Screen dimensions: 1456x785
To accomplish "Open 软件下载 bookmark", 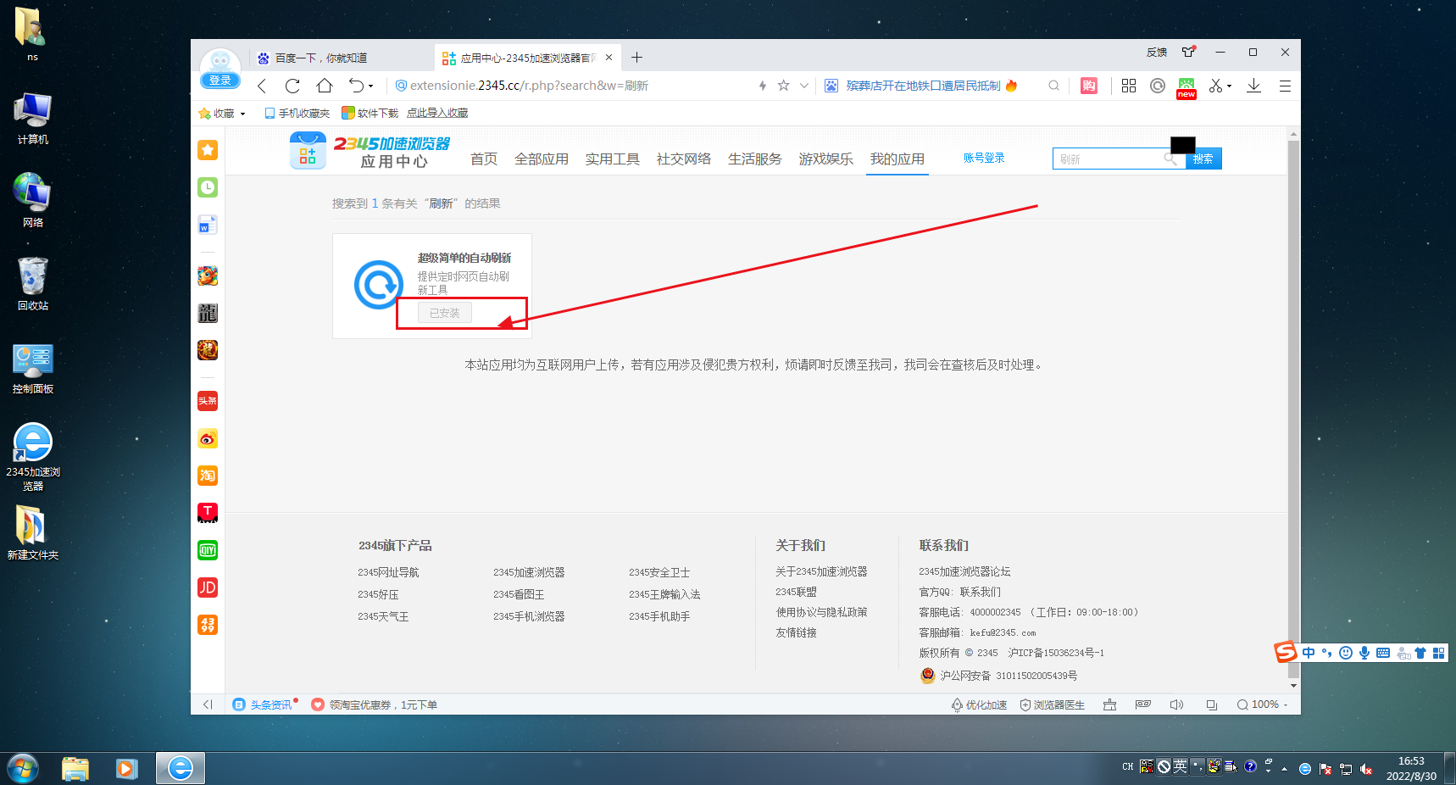I will (x=370, y=113).
